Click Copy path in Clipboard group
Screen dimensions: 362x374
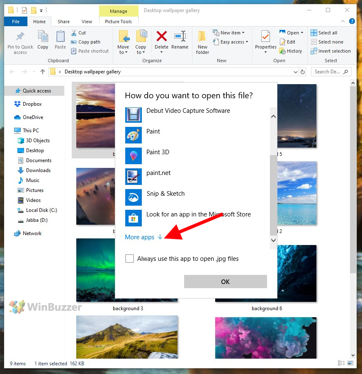(85, 42)
